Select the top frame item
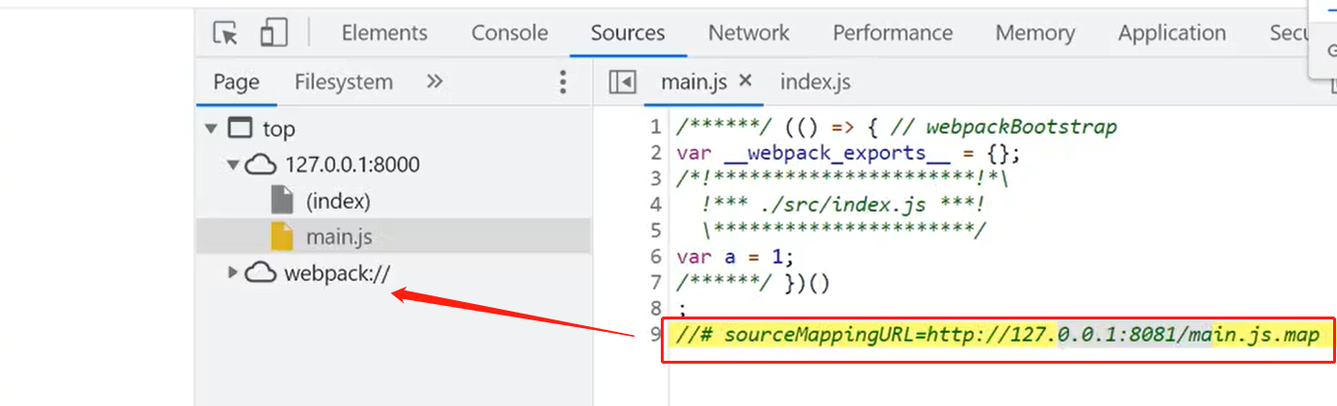Image resolution: width=1337 pixels, height=406 pixels. [x=278, y=129]
